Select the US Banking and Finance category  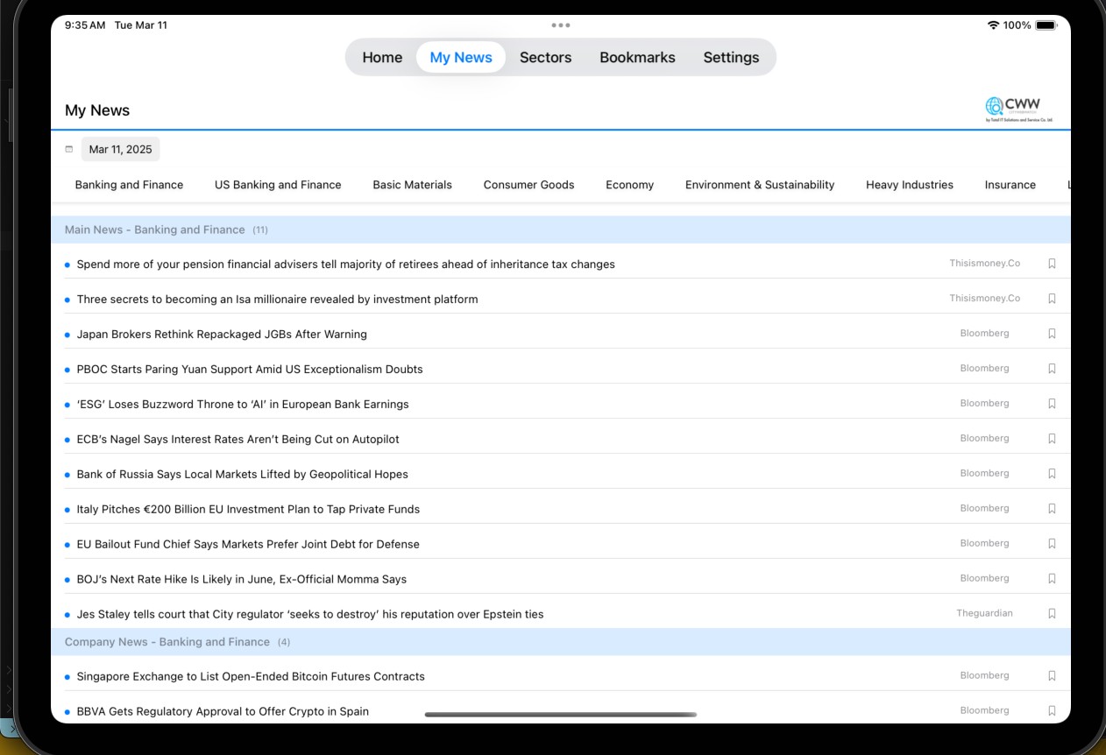click(x=278, y=185)
